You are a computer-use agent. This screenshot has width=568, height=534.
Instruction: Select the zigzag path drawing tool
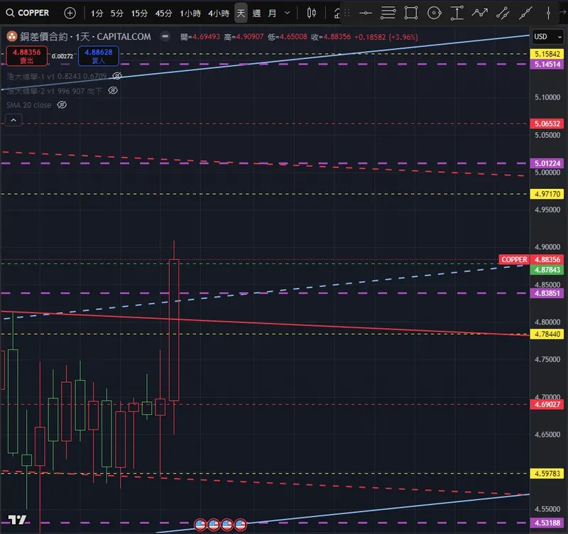(x=480, y=13)
